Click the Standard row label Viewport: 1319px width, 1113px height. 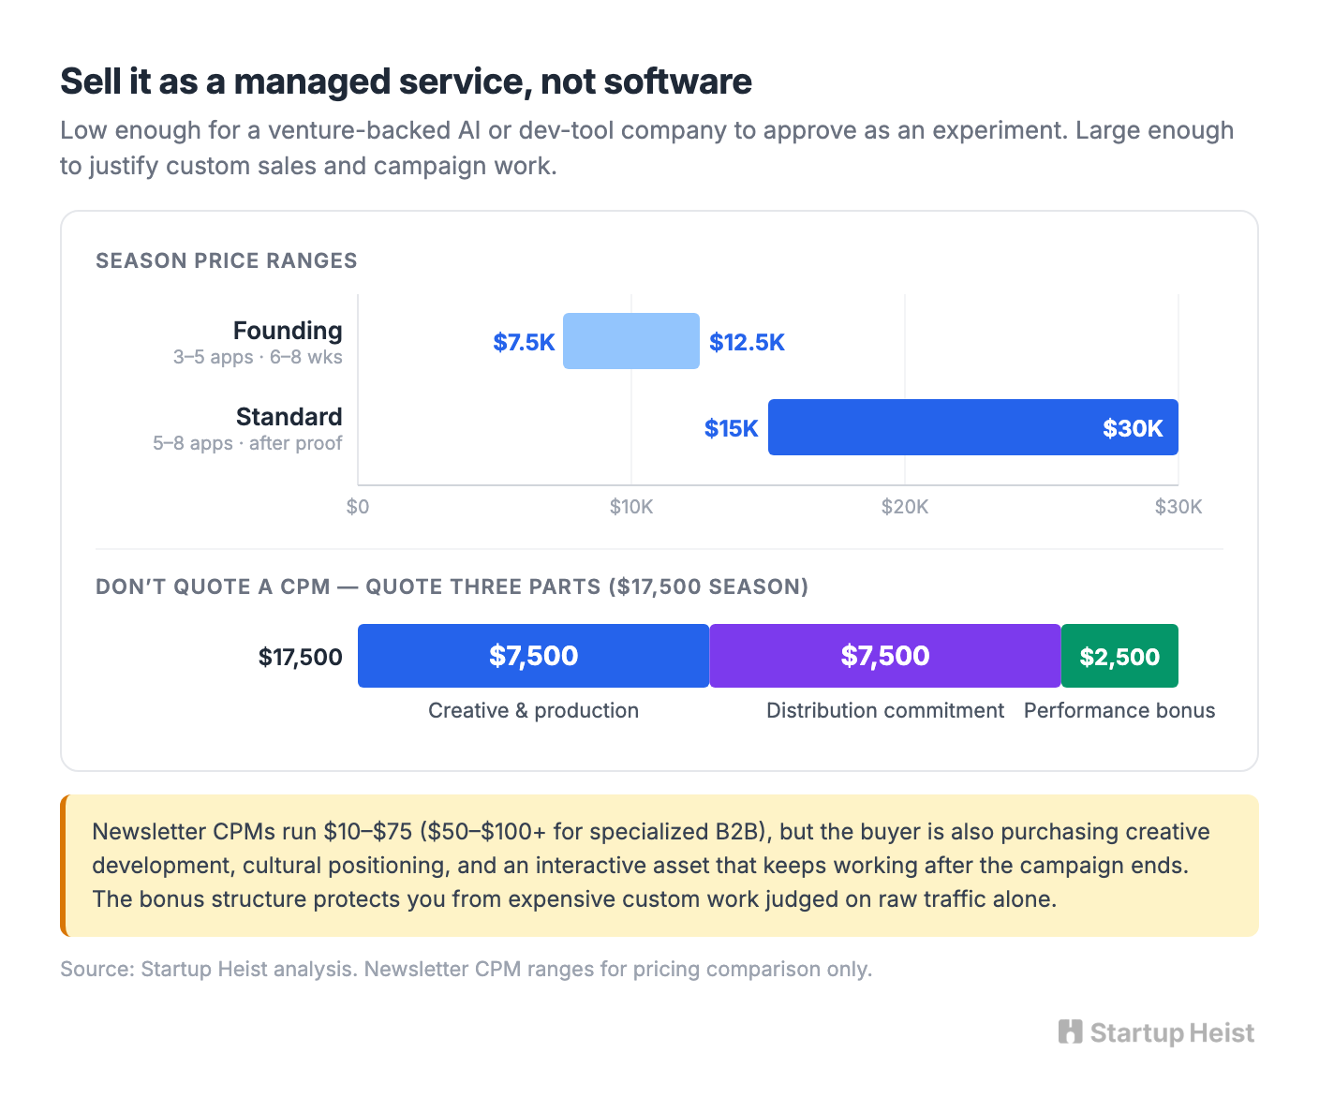point(289,417)
